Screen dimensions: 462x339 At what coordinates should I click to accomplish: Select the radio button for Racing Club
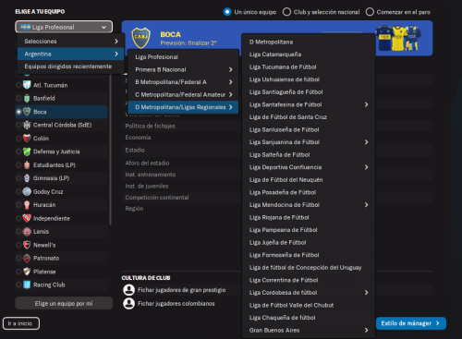[18, 285]
